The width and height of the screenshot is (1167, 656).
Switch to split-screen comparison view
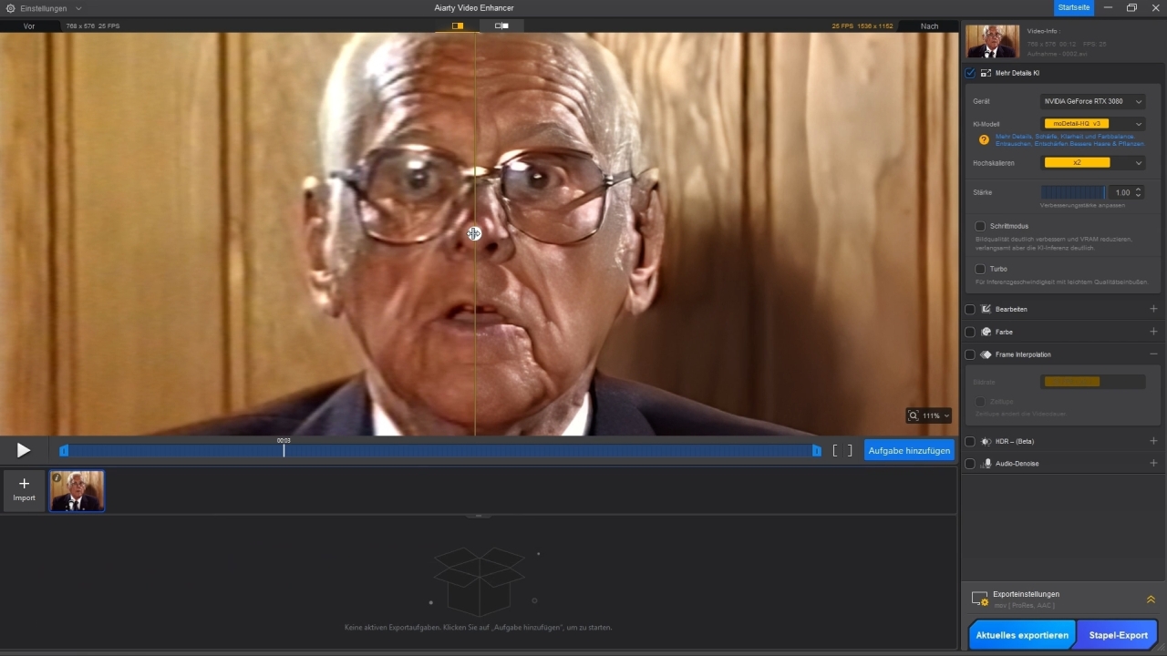click(458, 26)
